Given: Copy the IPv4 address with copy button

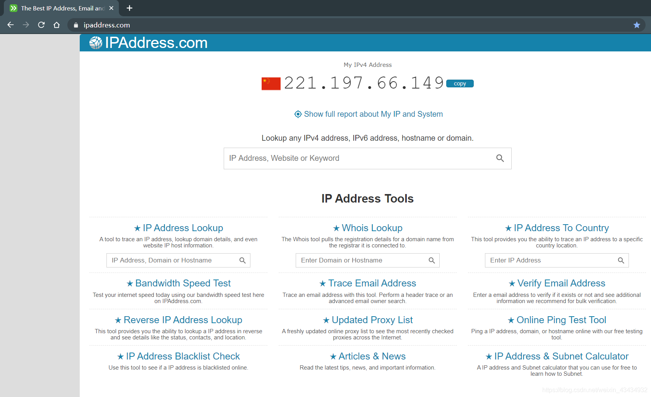Looking at the screenshot, I should pos(460,83).
